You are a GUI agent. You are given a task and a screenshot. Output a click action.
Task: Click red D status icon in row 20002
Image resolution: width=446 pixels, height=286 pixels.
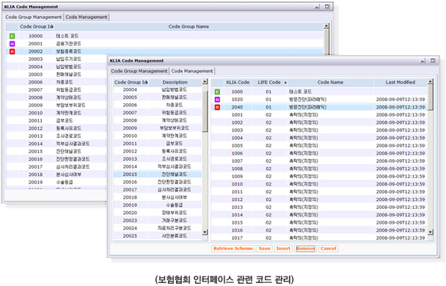pos(12,51)
